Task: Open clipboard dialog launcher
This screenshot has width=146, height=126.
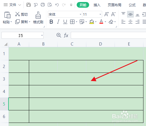Action: tap(44, 27)
